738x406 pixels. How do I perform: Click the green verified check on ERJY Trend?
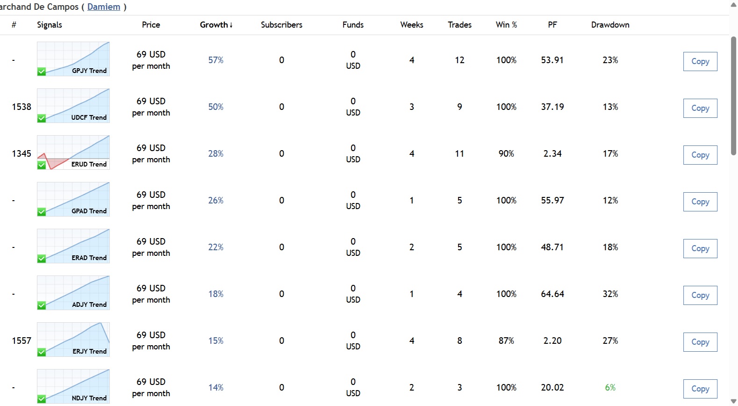pos(42,352)
